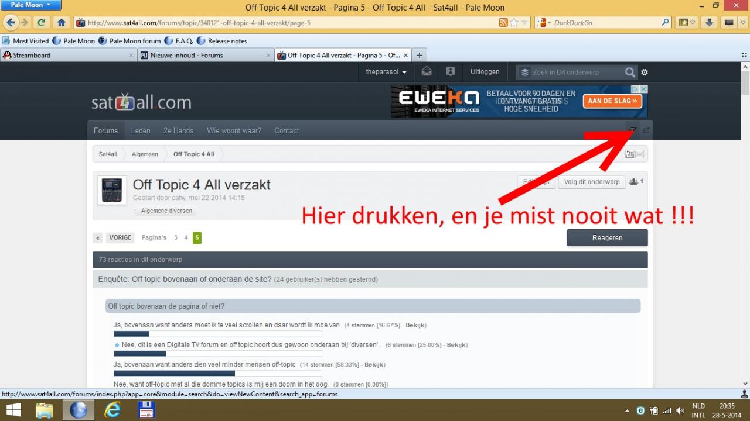This screenshot has height=421, width=750.
Task: Click the YouTube icon near breadcrumbs
Action: [630, 154]
